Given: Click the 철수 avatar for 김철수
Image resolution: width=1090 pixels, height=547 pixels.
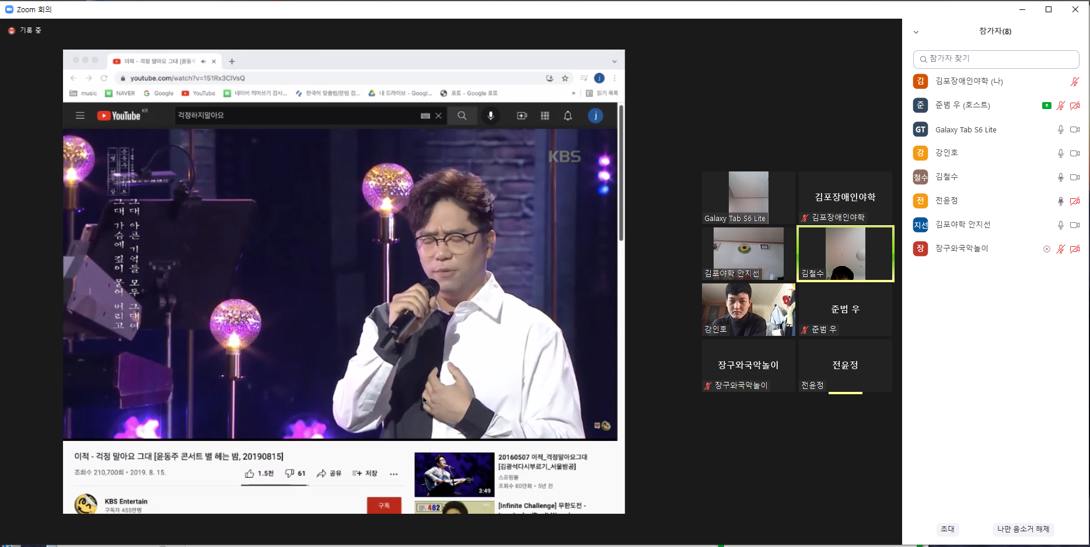Looking at the screenshot, I should (920, 177).
